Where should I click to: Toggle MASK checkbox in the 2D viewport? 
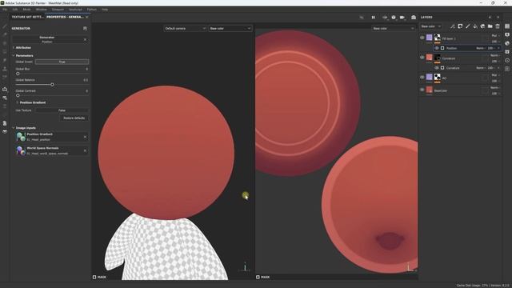pos(258,277)
